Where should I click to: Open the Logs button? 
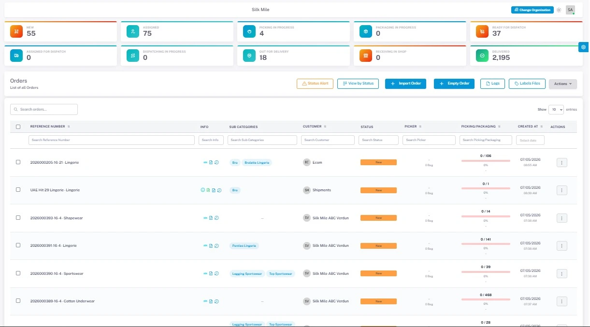[492, 84]
